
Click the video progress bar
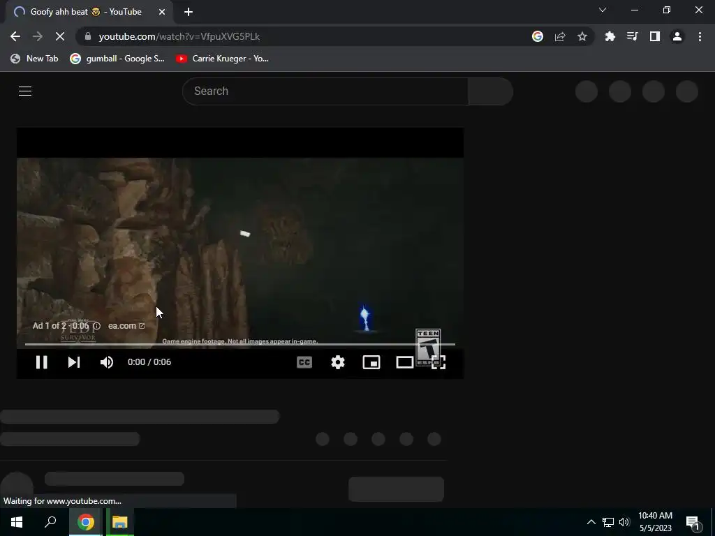click(x=240, y=345)
